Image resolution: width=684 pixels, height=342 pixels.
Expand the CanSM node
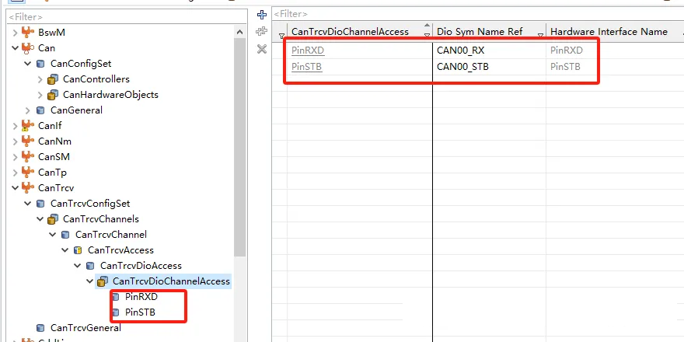click(x=16, y=156)
